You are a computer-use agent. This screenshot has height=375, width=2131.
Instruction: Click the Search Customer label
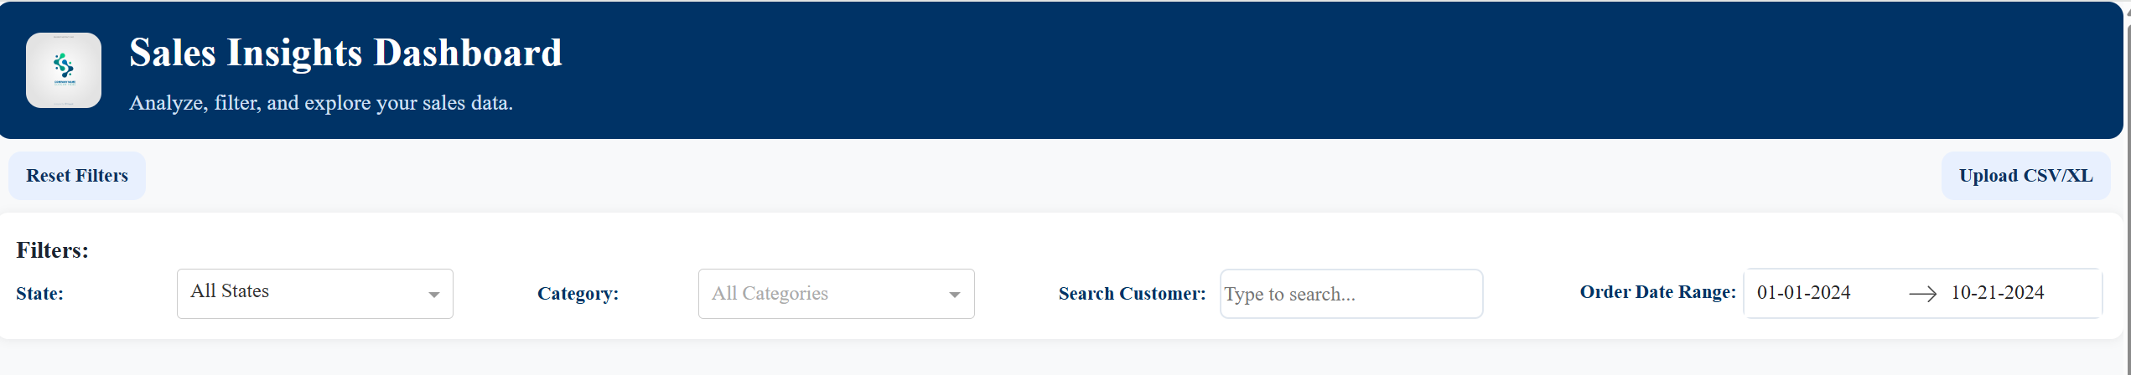coord(1132,294)
